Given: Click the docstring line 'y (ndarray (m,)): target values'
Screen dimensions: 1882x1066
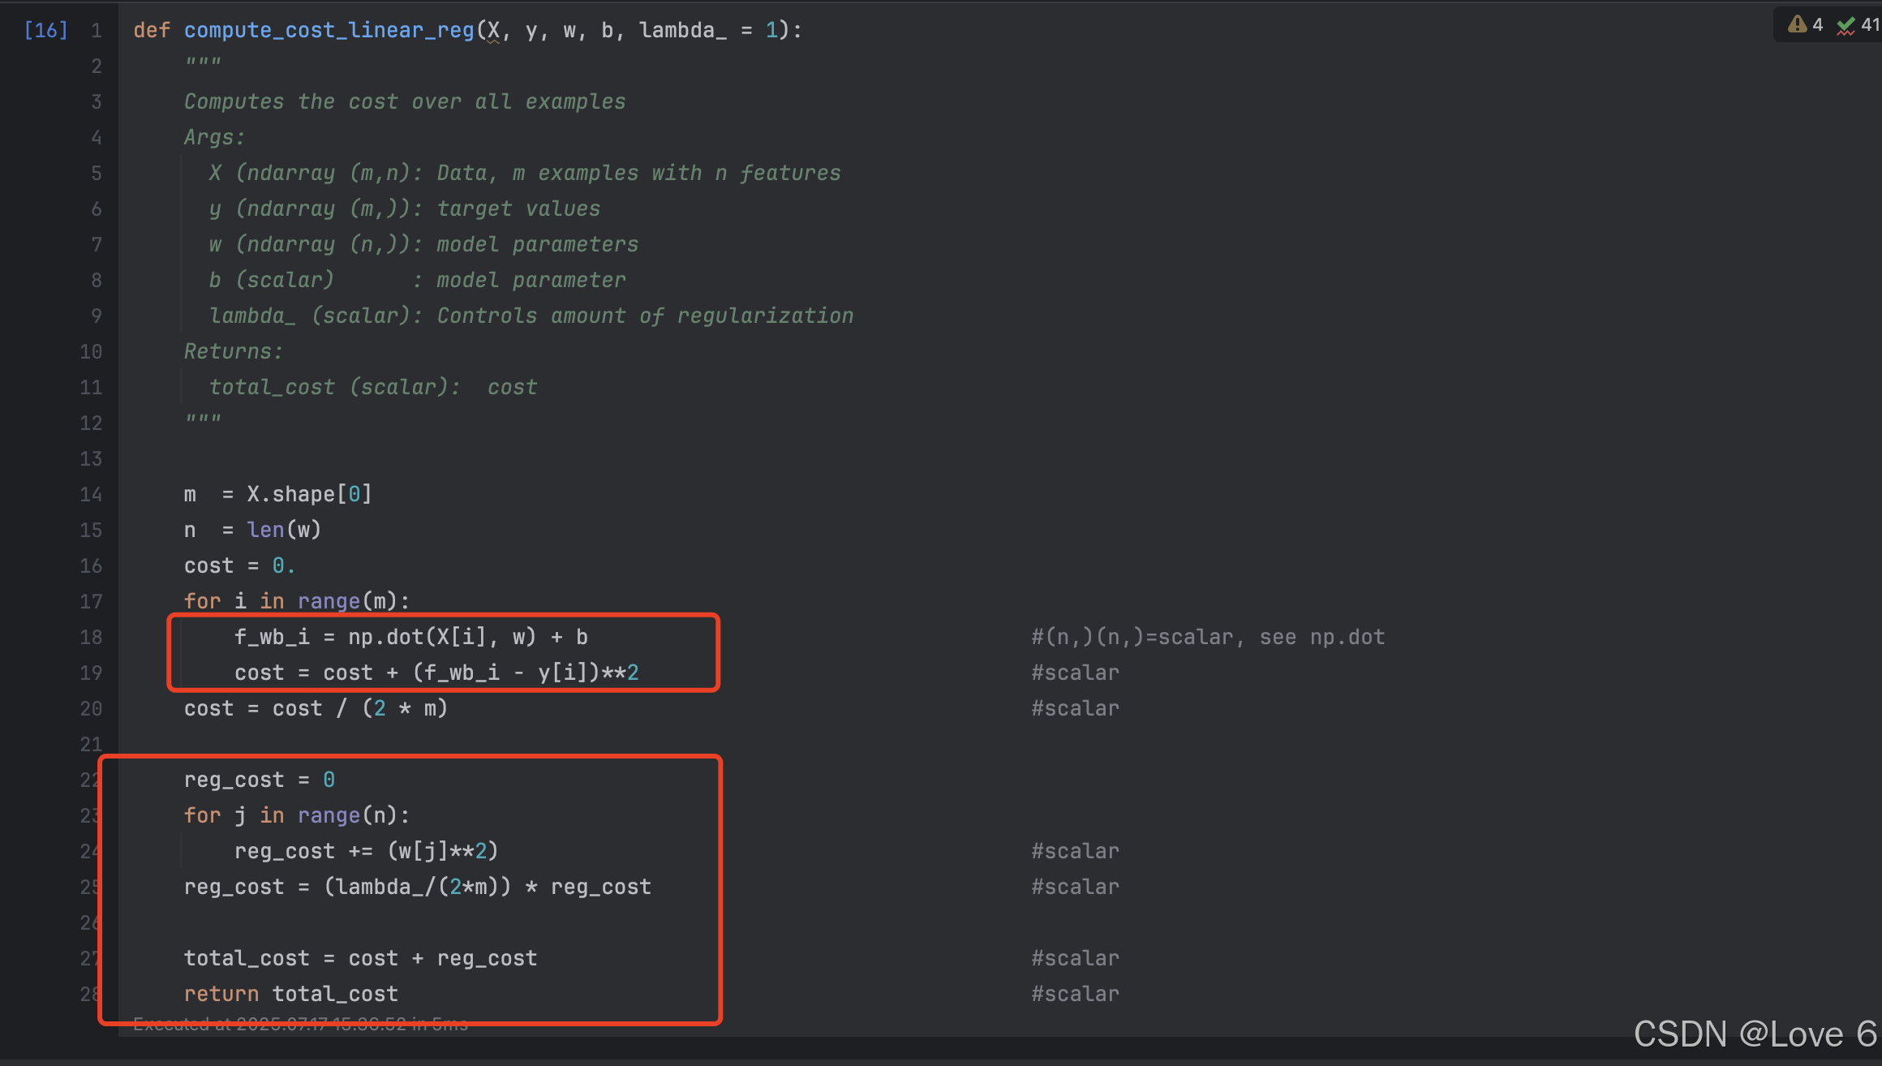Looking at the screenshot, I should [x=405, y=209].
